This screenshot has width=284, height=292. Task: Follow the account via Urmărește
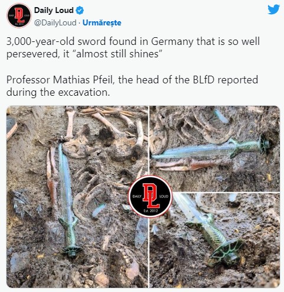point(102,22)
